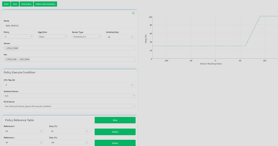Screen dimensions: 278x146
Task: Click the green help question mark icon
Action: (133, 13)
